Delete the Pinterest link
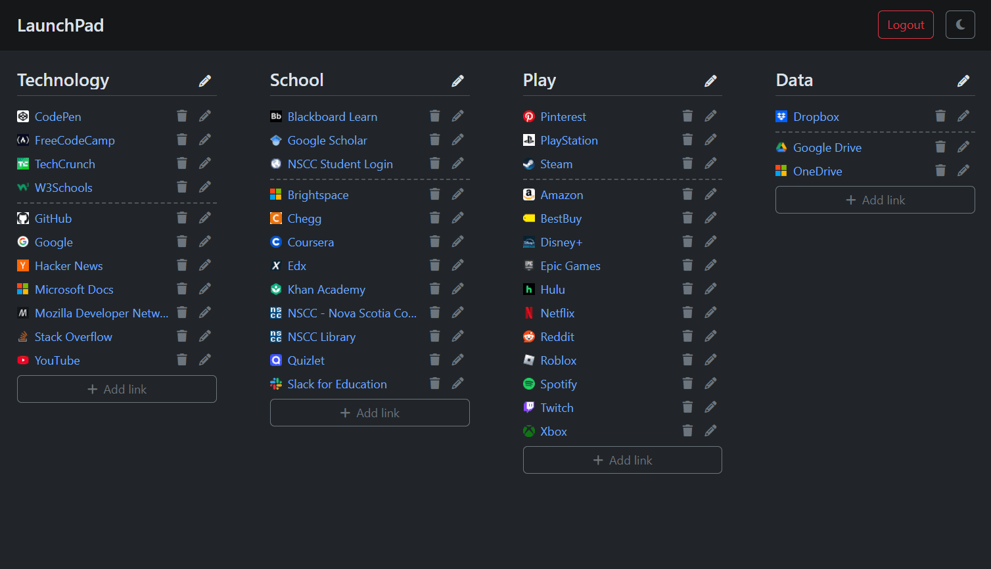The height and width of the screenshot is (569, 991). tap(687, 116)
